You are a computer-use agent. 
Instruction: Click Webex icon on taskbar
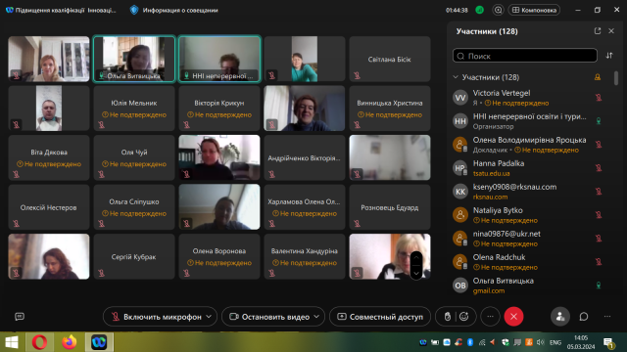coord(99,342)
